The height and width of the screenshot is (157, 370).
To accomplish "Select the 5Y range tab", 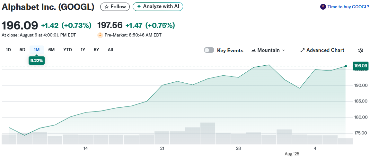I will (x=96, y=50).
